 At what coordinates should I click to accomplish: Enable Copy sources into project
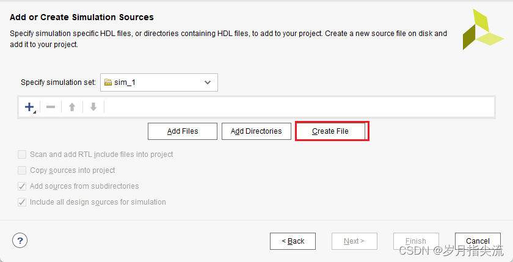pyautogui.click(x=23, y=170)
